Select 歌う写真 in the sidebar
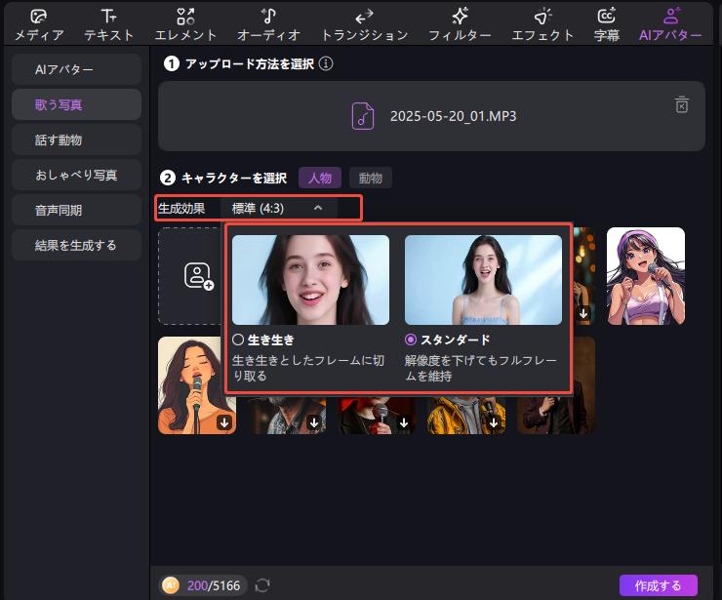 tap(76, 104)
